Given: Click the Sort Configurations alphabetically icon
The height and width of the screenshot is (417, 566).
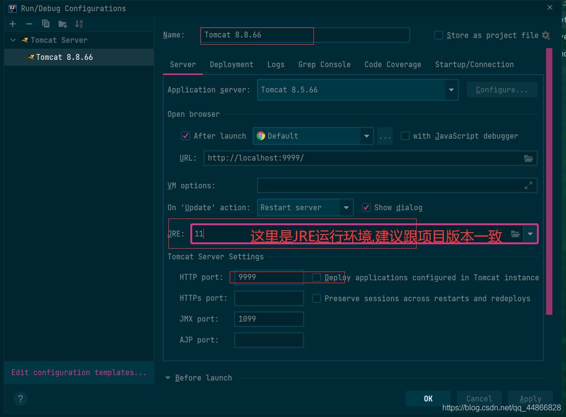Looking at the screenshot, I should (79, 24).
